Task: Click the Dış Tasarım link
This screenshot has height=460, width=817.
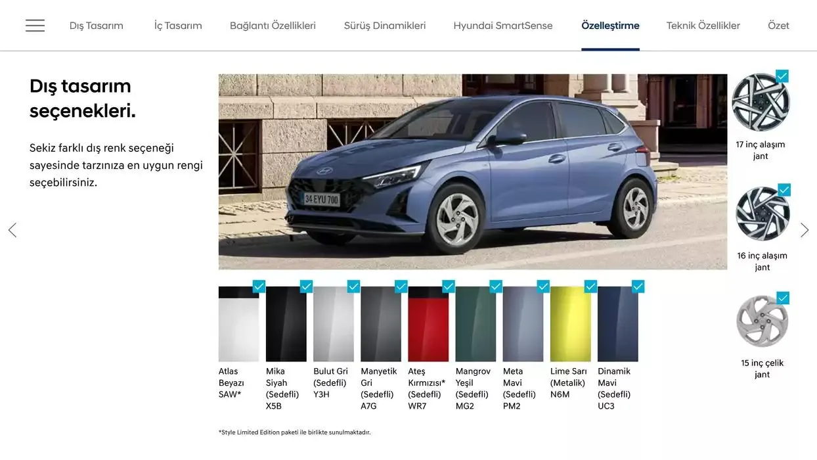Action: tap(96, 25)
